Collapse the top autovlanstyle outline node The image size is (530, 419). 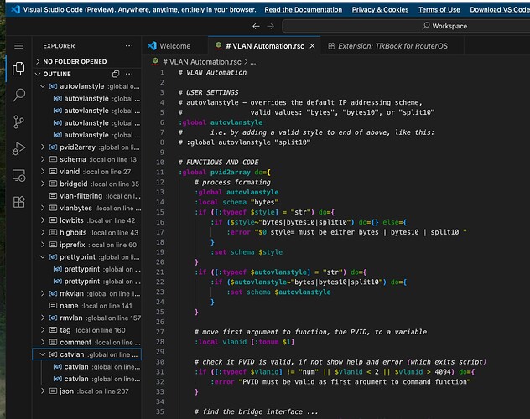[x=43, y=86]
